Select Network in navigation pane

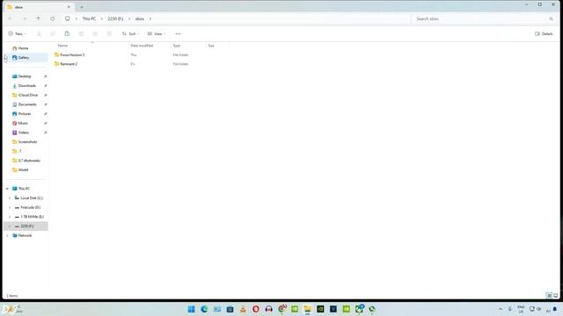26,235
